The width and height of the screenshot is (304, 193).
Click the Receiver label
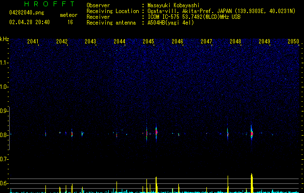98,17
